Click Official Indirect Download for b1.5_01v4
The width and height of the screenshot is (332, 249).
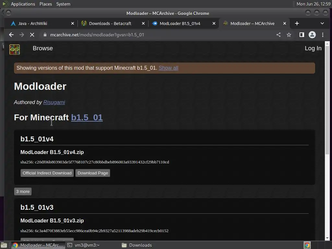click(47, 173)
